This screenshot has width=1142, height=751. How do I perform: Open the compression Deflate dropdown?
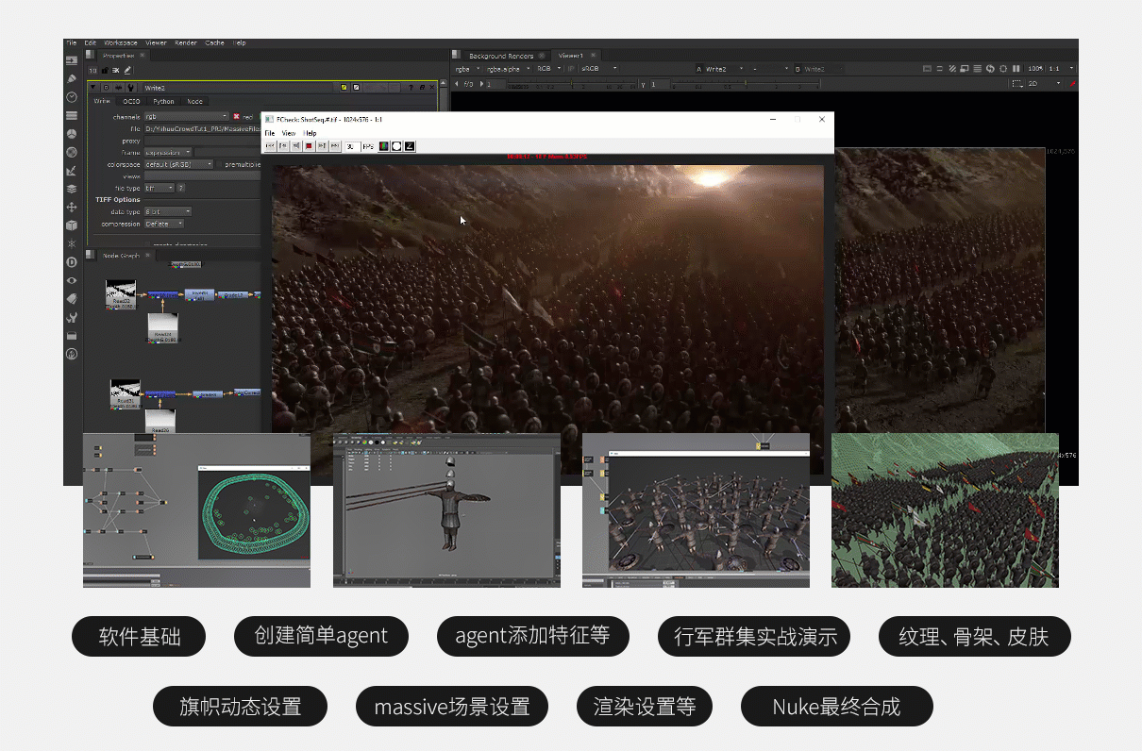[x=164, y=224]
